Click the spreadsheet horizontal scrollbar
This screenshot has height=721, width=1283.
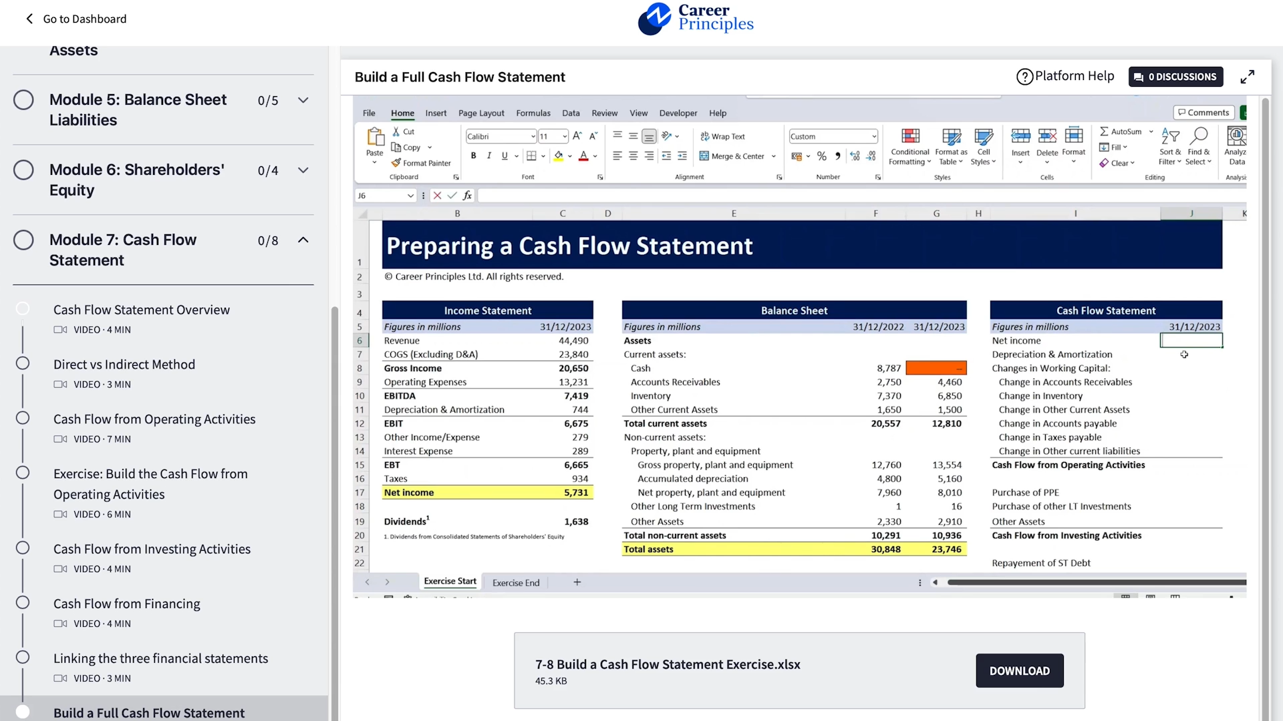1096,583
